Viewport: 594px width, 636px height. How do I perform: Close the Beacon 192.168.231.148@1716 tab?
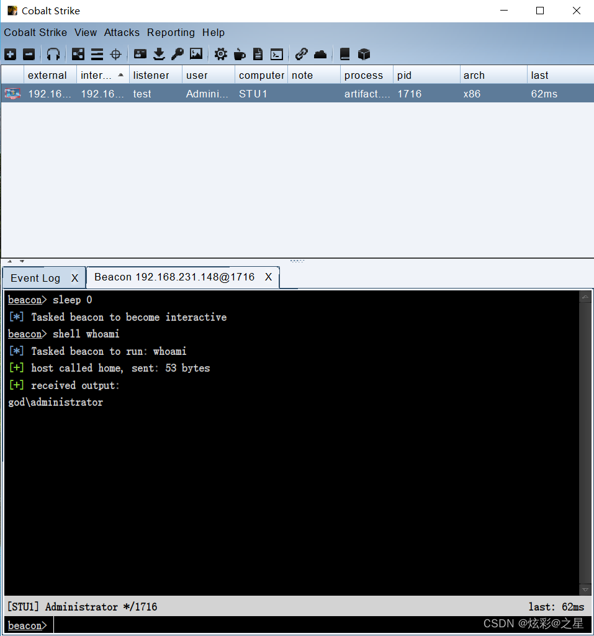click(268, 277)
